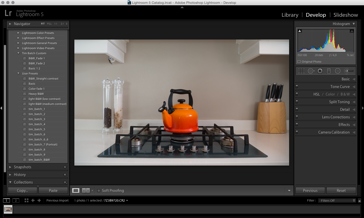Add a new collection with plus icon

click(x=65, y=182)
